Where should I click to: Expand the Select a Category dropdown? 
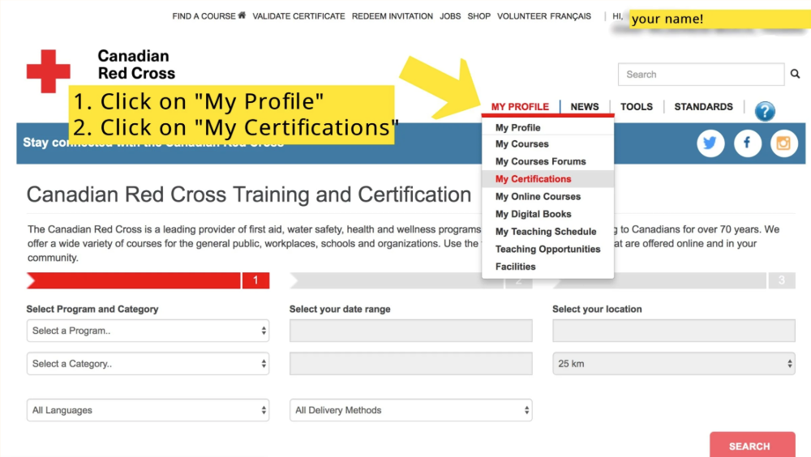coord(148,364)
